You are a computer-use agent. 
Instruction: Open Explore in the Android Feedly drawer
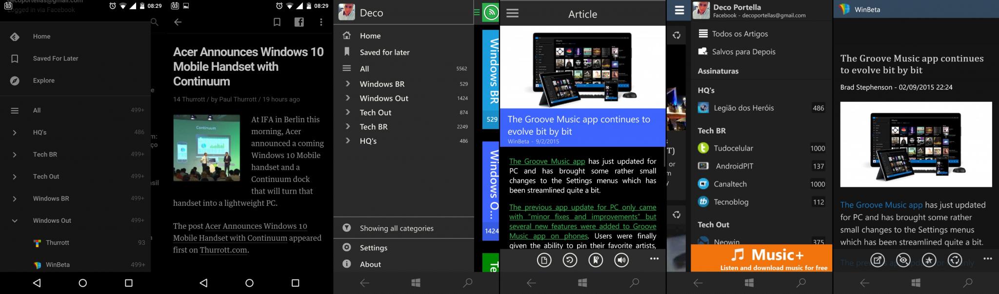75,80
